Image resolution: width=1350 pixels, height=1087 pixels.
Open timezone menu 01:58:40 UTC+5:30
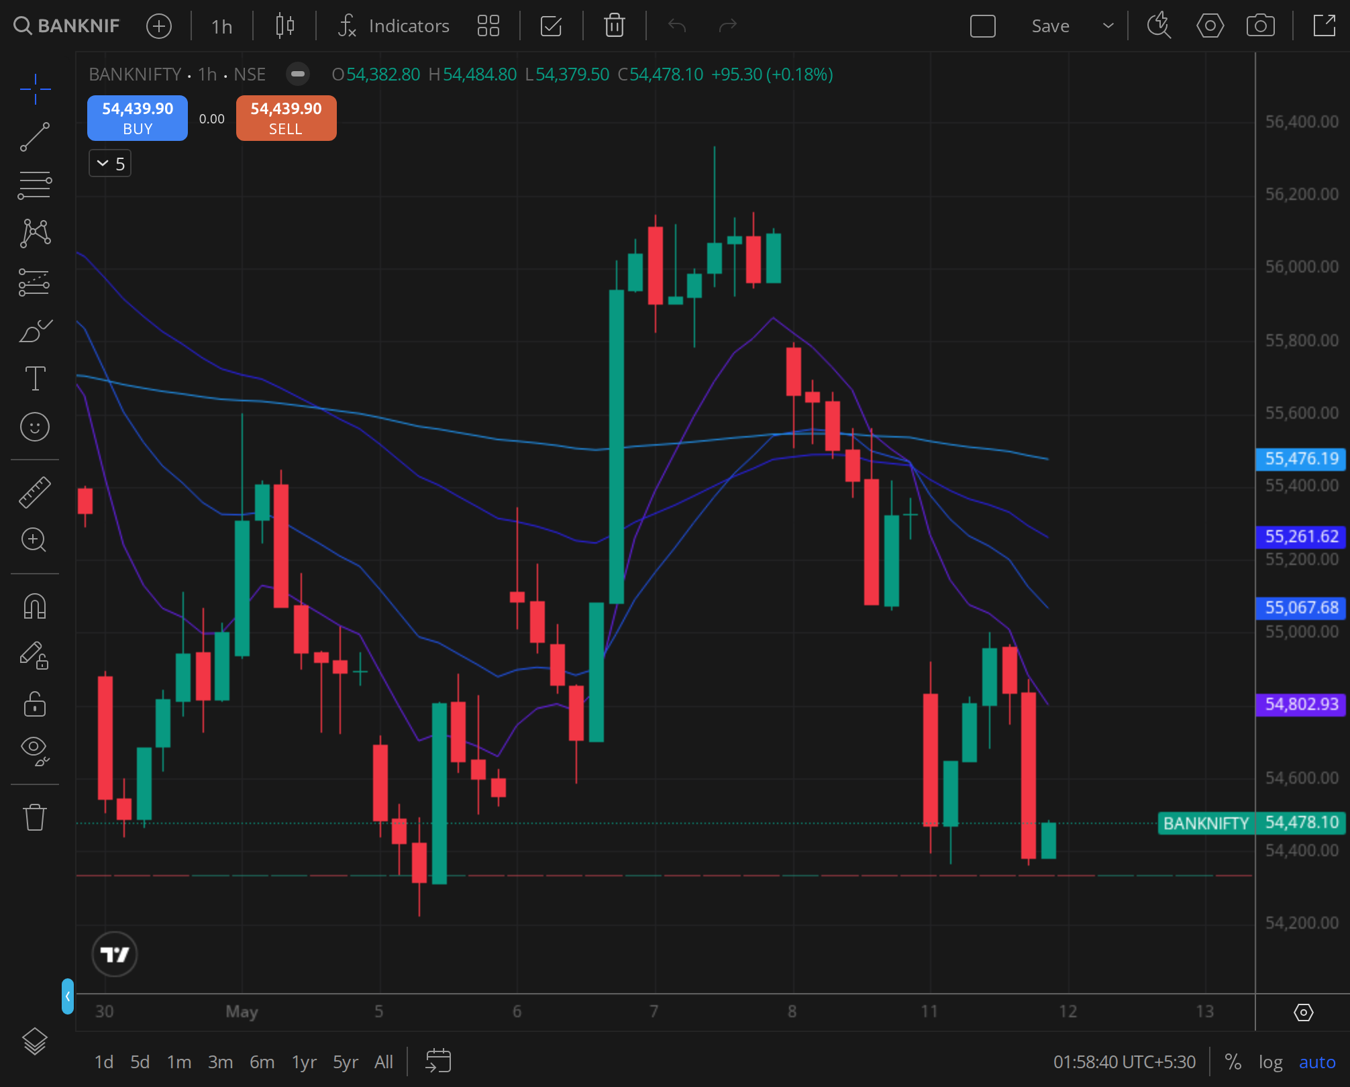[1124, 1062]
